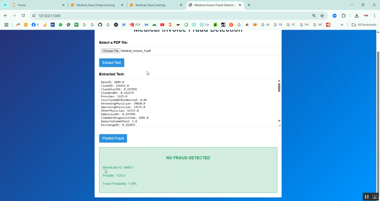Click the 'Beneficiary ID: 9489.0' result text
This screenshot has height=201, width=380.
(118, 168)
